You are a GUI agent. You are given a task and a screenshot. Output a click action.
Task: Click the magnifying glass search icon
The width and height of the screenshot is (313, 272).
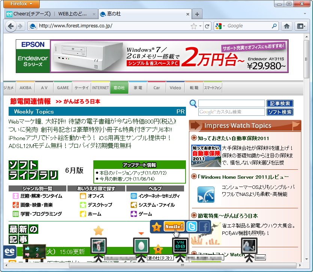[193, 103]
